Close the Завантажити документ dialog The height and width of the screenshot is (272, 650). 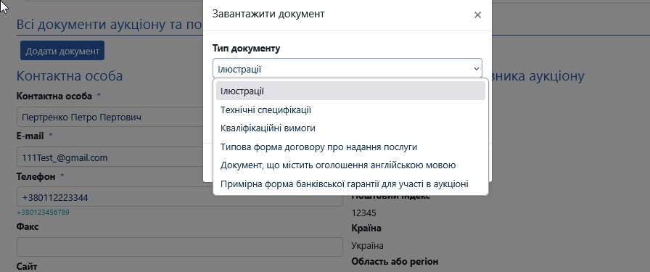(x=477, y=15)
